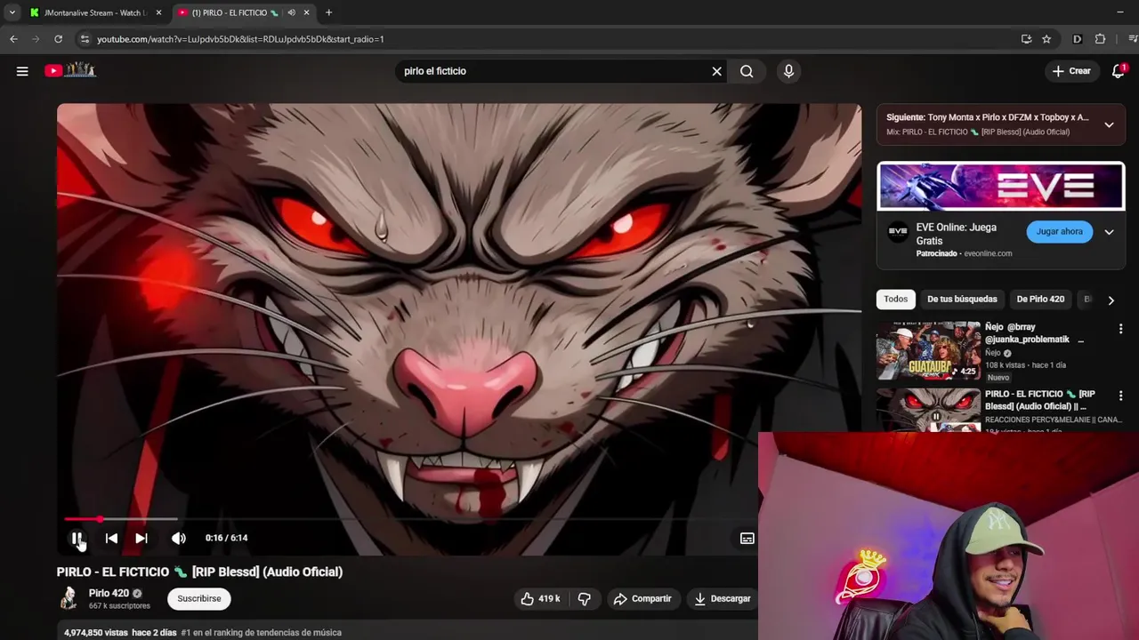Show more filter chips with right arrow
The width and height of the screenshot is (1139, 640).
point(1111,300)
